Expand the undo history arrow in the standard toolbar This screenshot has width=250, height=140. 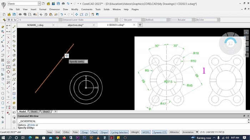coord(65,15)
